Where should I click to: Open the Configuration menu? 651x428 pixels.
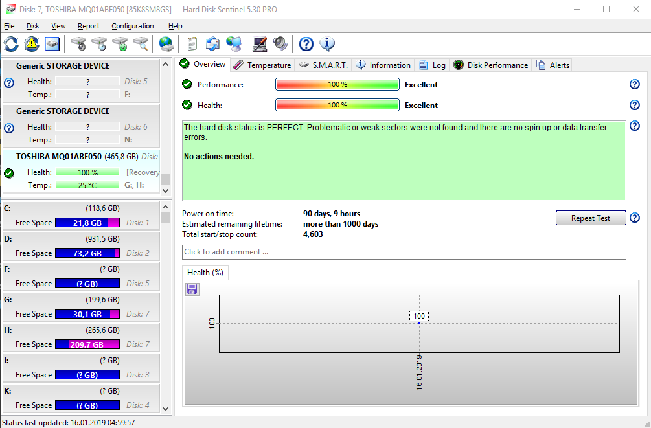pyautogui.click(x=132, y=26)
